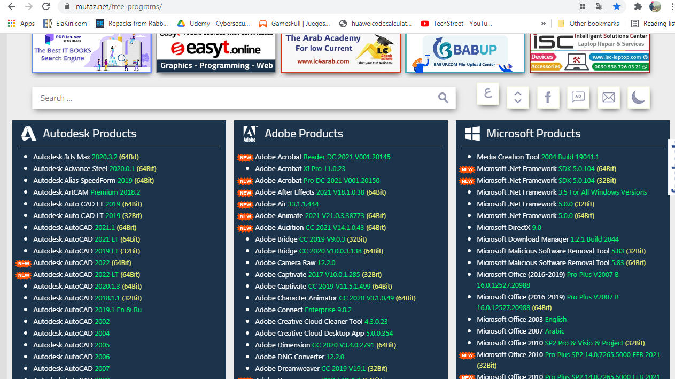This screenshot has width=675, height=379.
Task: Open Microsoft Download Manager 1.2.1
Action: [548, 239]
